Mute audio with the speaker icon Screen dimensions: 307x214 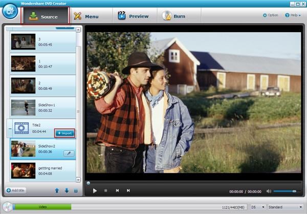coord(269,191)
